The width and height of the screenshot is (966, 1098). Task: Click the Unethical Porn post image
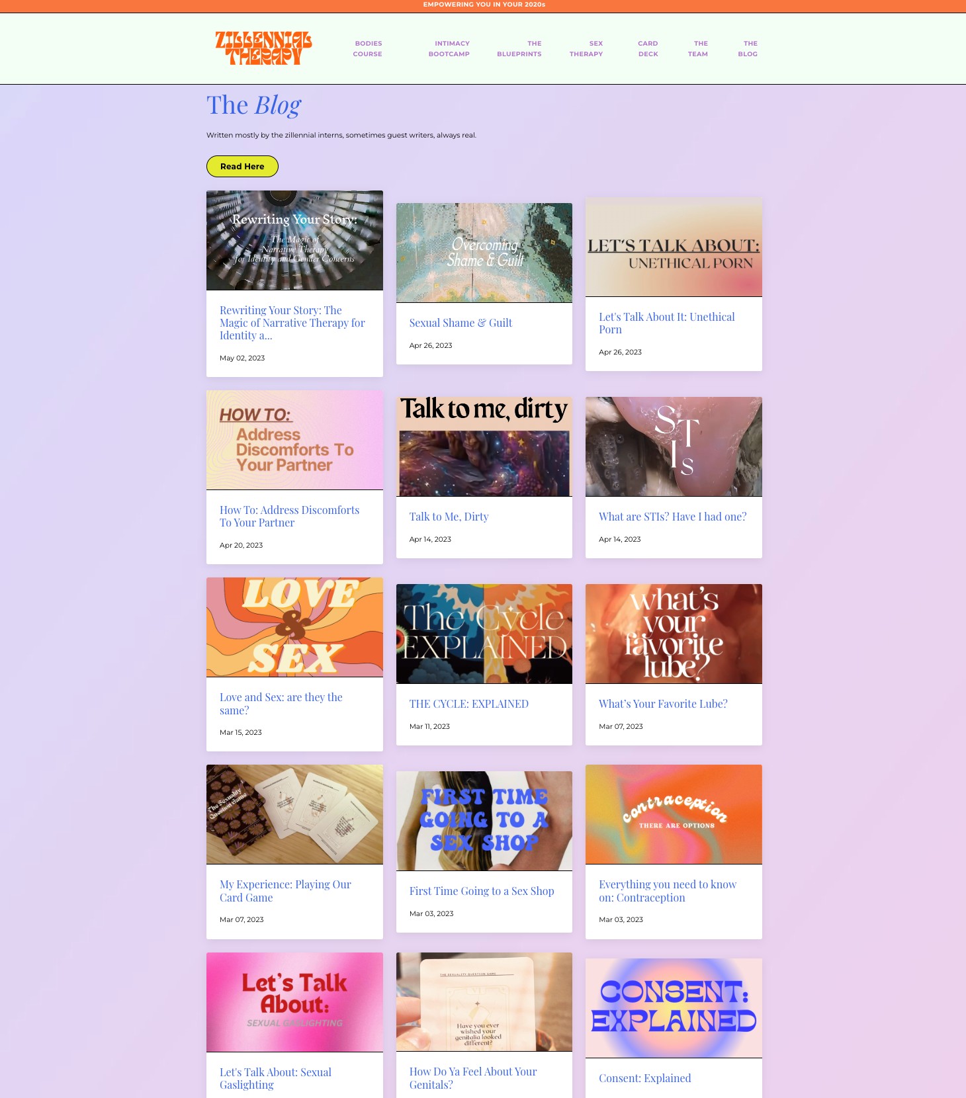[674, 247]
